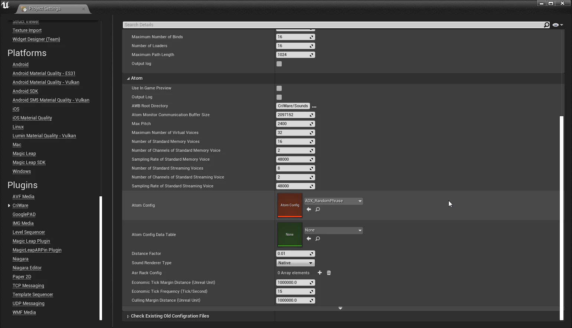
Task: Toggle Atom Output Log checkbox
Action: 279,97
